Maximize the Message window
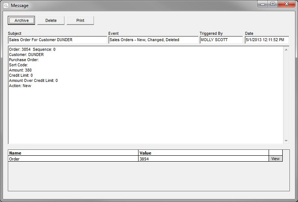This screenshot has width=298, height=202. coord(273,4)
